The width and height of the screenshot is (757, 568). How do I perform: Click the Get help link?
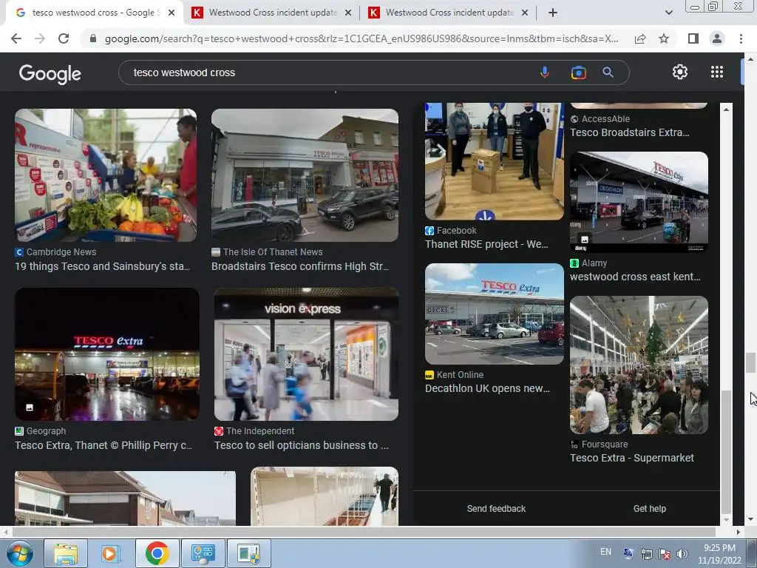point(649,509)
